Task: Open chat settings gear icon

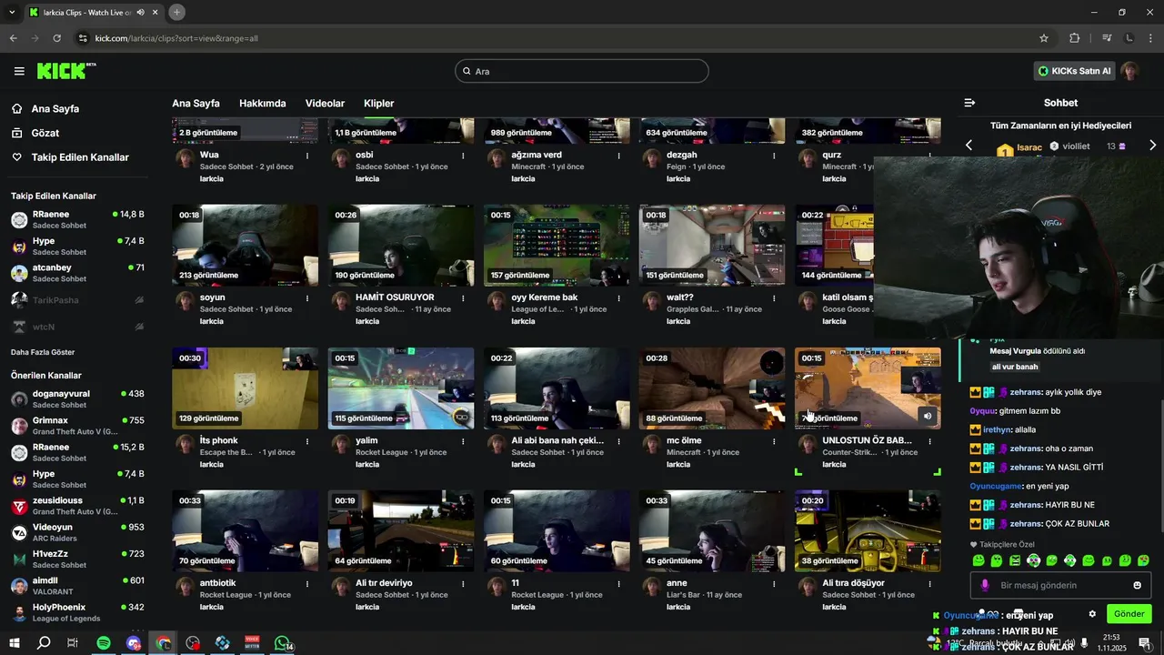Action: (x=1092, y=614)
